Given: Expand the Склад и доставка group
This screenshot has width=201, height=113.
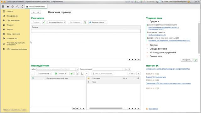Looking at the screenshot, I should (147, 49).
